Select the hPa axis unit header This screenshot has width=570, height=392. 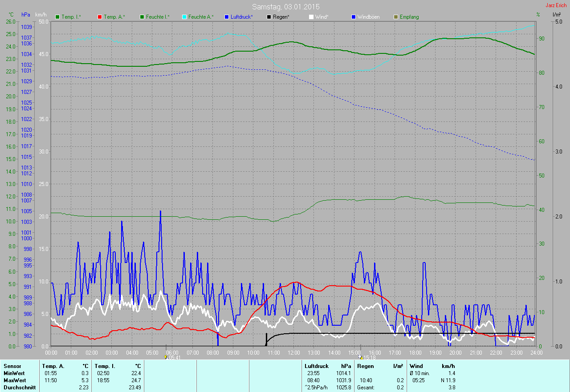coord(26,15)
